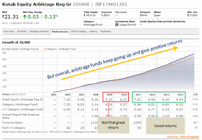Open the Factsheet tab

106,32
